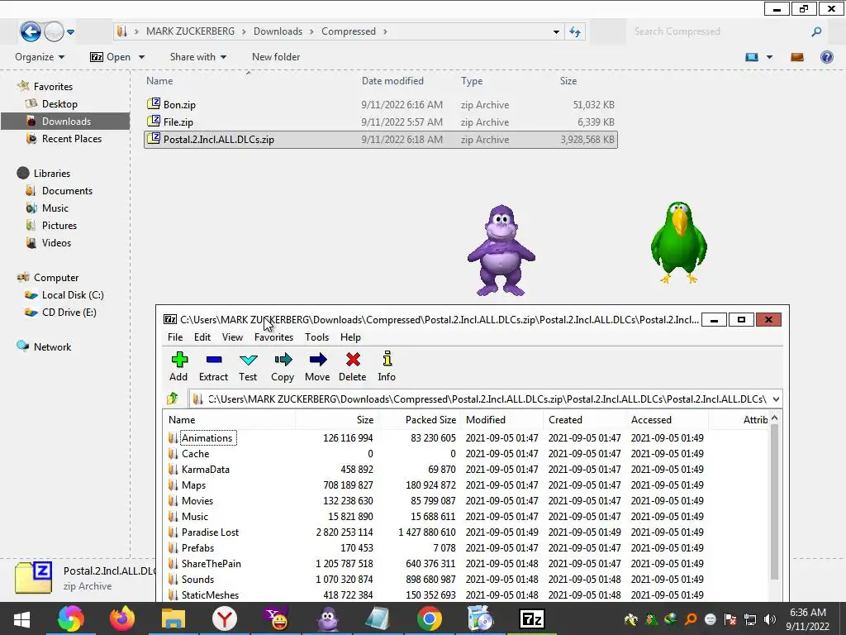Click the Open 7z button
This screenshot has height=635, width=846.
[x=111, y=57]
